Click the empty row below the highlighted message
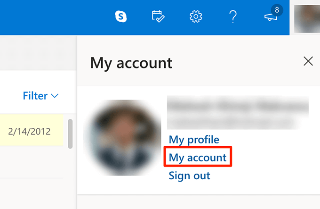This screenshot has width=320, height=209. click(x=31, y=163)
